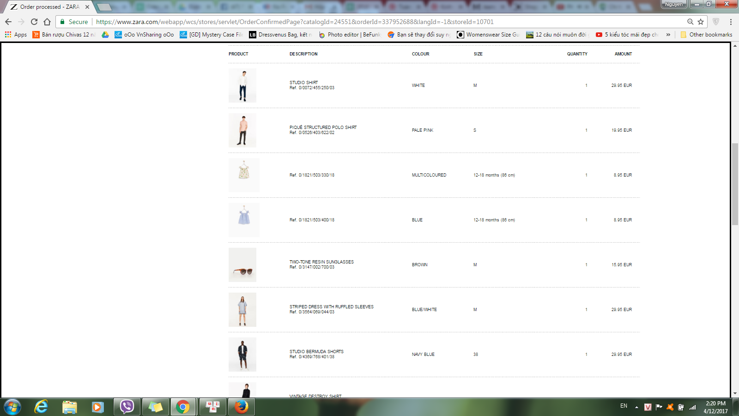Open the zoom magnifier in address bar
This screenshot has width=739, height=416.
[690, 22]
